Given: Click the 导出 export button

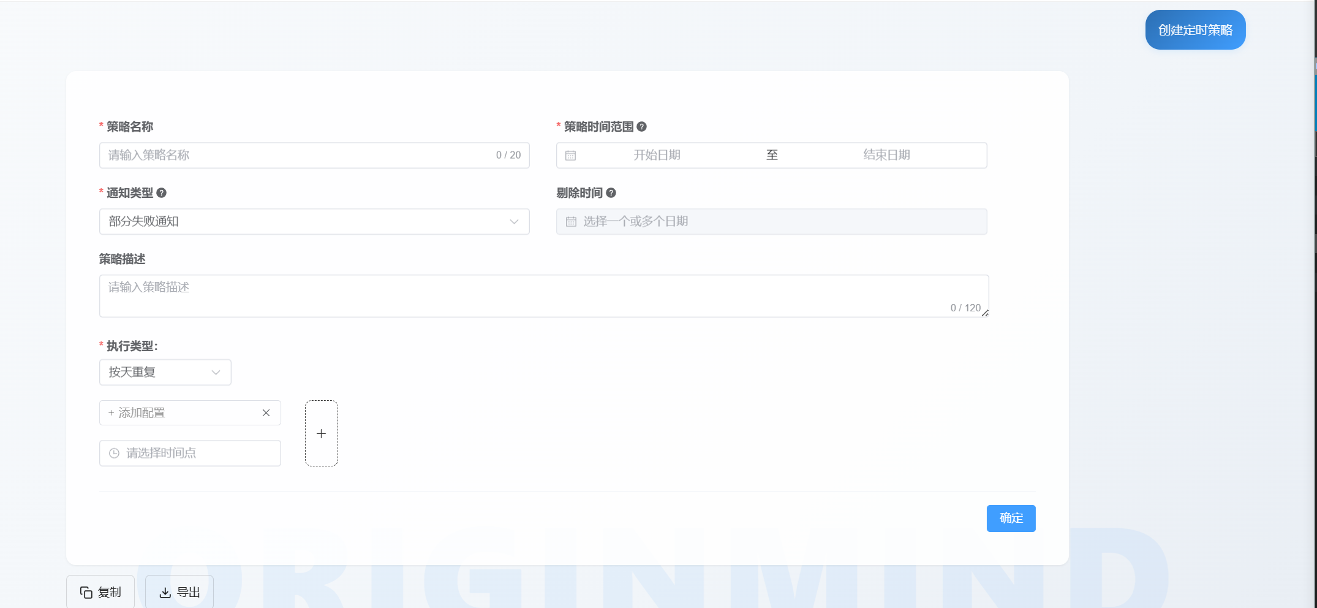Looking at the screenshot, I should click(x=179, y=591).
